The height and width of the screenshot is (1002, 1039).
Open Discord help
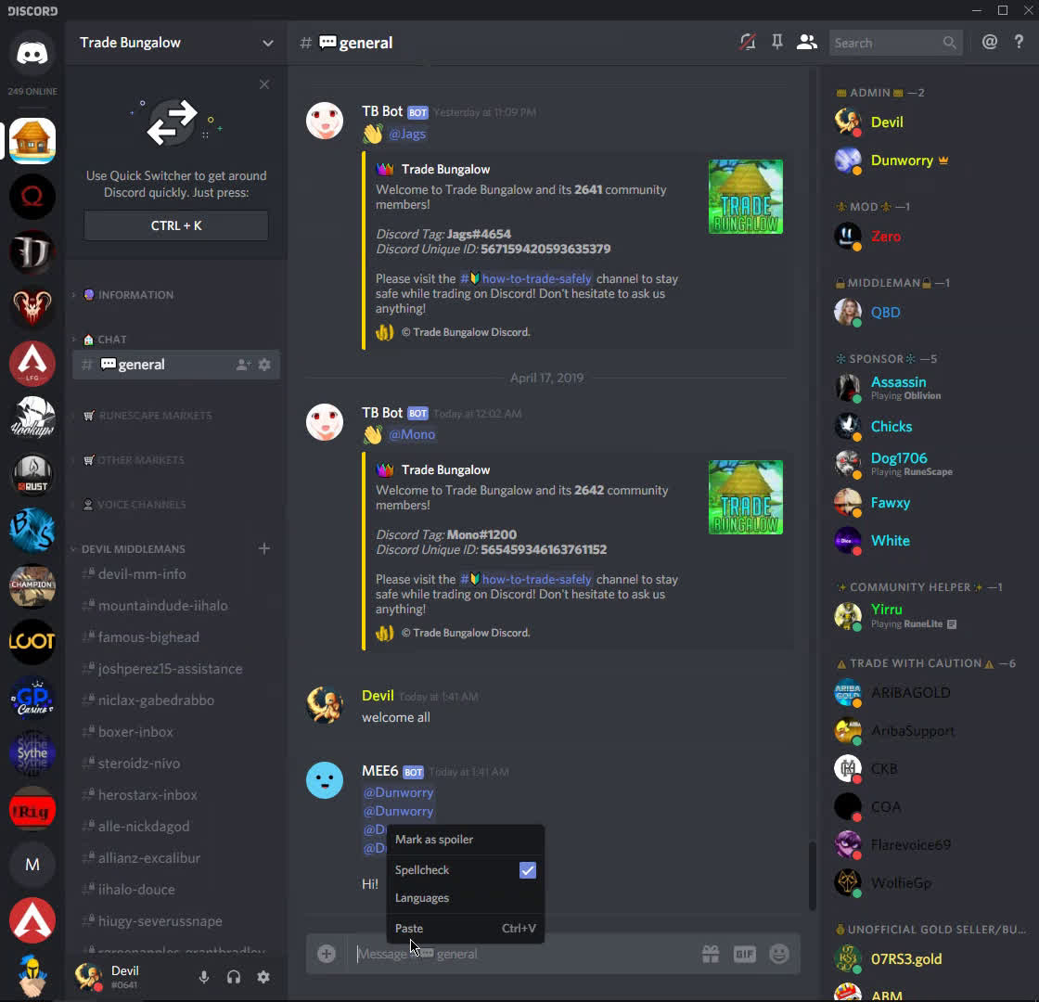1020,43
